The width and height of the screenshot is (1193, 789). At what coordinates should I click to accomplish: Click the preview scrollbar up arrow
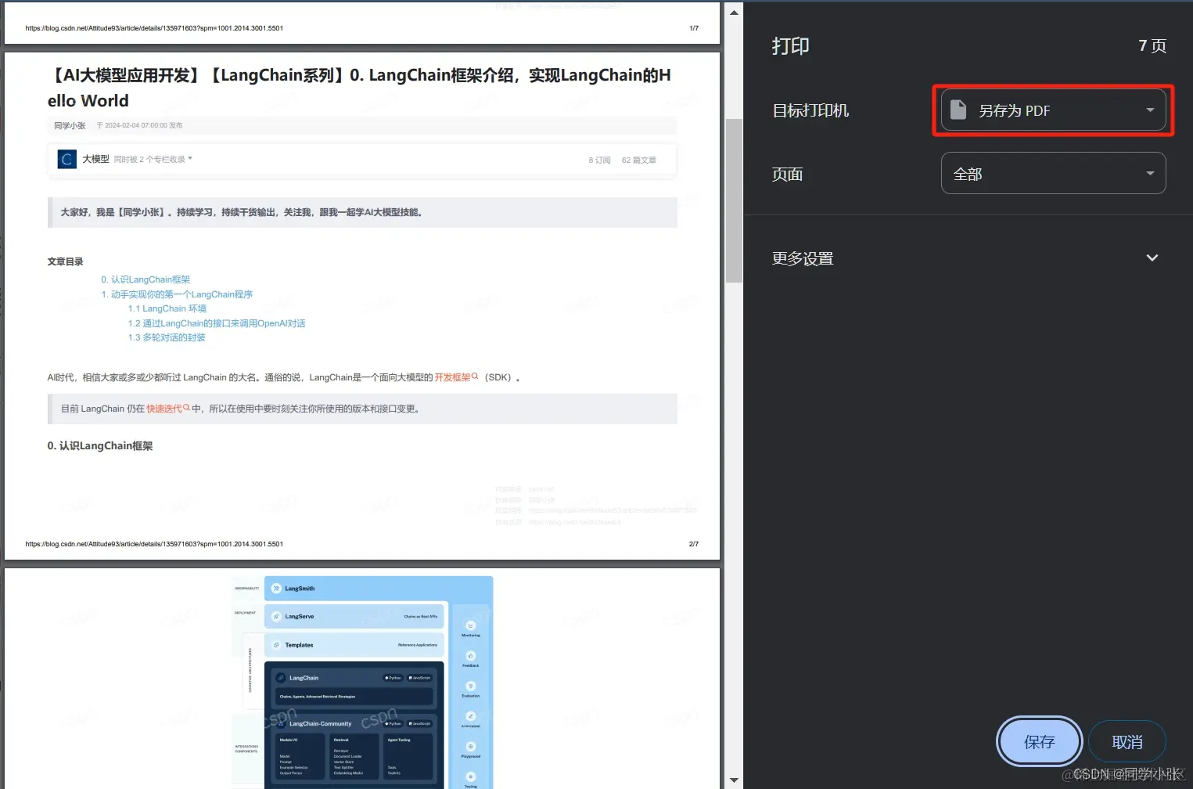click(733, 13)
